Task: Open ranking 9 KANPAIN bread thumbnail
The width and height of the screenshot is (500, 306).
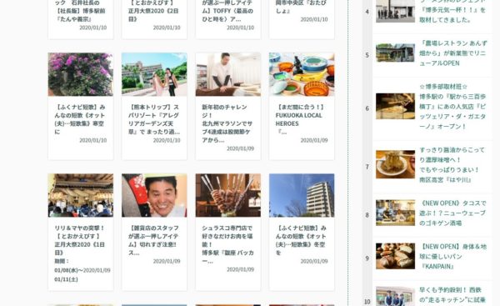Action: point(395,256)
